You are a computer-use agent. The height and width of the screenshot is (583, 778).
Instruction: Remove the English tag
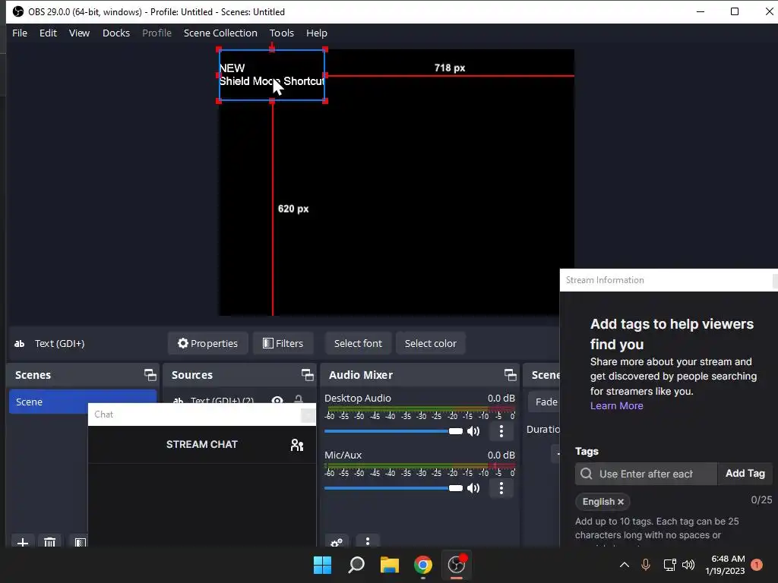pos(620,502)
